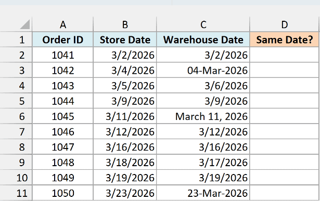This screenshot has height=201, width=320.
Task: Select column A header
Action: coord(62,24)
